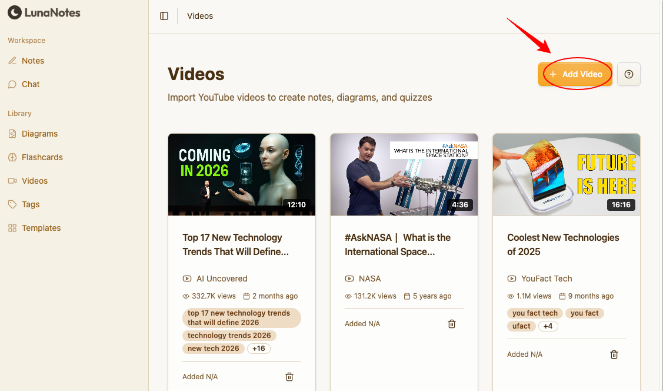Image resolution: width=663 pixels, height=391 pixels.
Task: Select the 'you fact tech' tag
Action: pos(535,313)
